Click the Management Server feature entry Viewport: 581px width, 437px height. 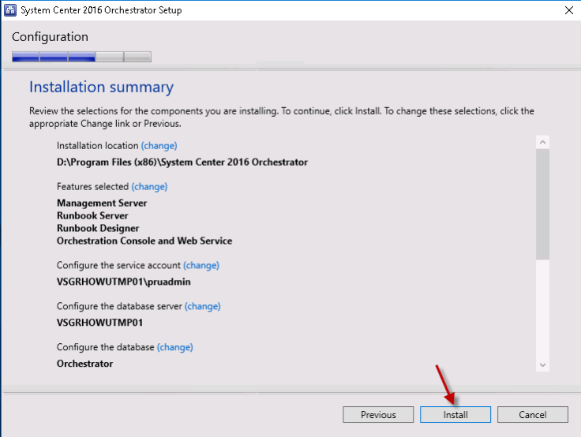[x=102, y=203]
